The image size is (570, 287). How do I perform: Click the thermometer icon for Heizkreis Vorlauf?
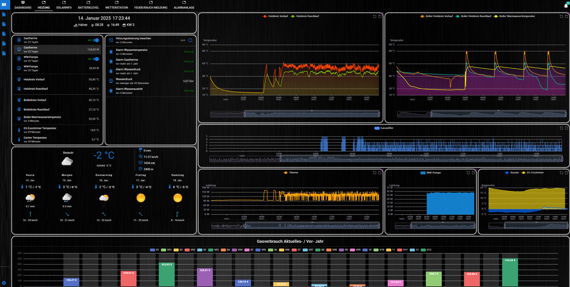coord(19,79)
